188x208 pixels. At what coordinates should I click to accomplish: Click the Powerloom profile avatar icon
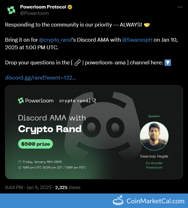pyautogui.click(x=11, y=10)
